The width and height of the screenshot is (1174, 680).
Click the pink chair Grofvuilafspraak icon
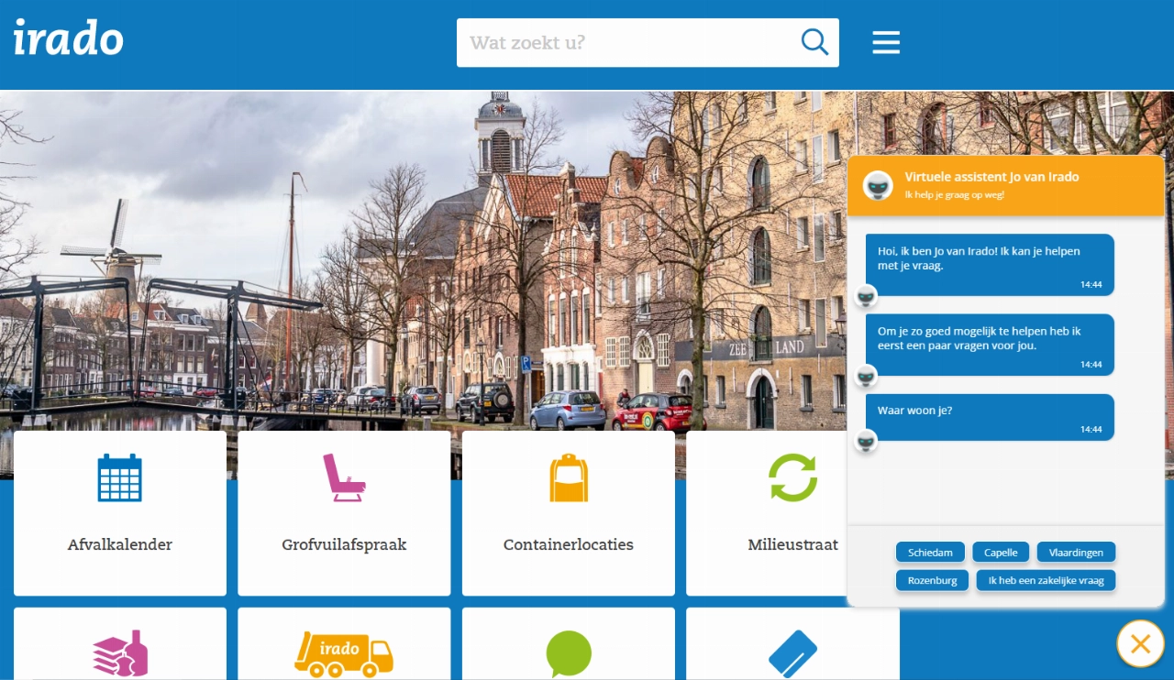343,477
